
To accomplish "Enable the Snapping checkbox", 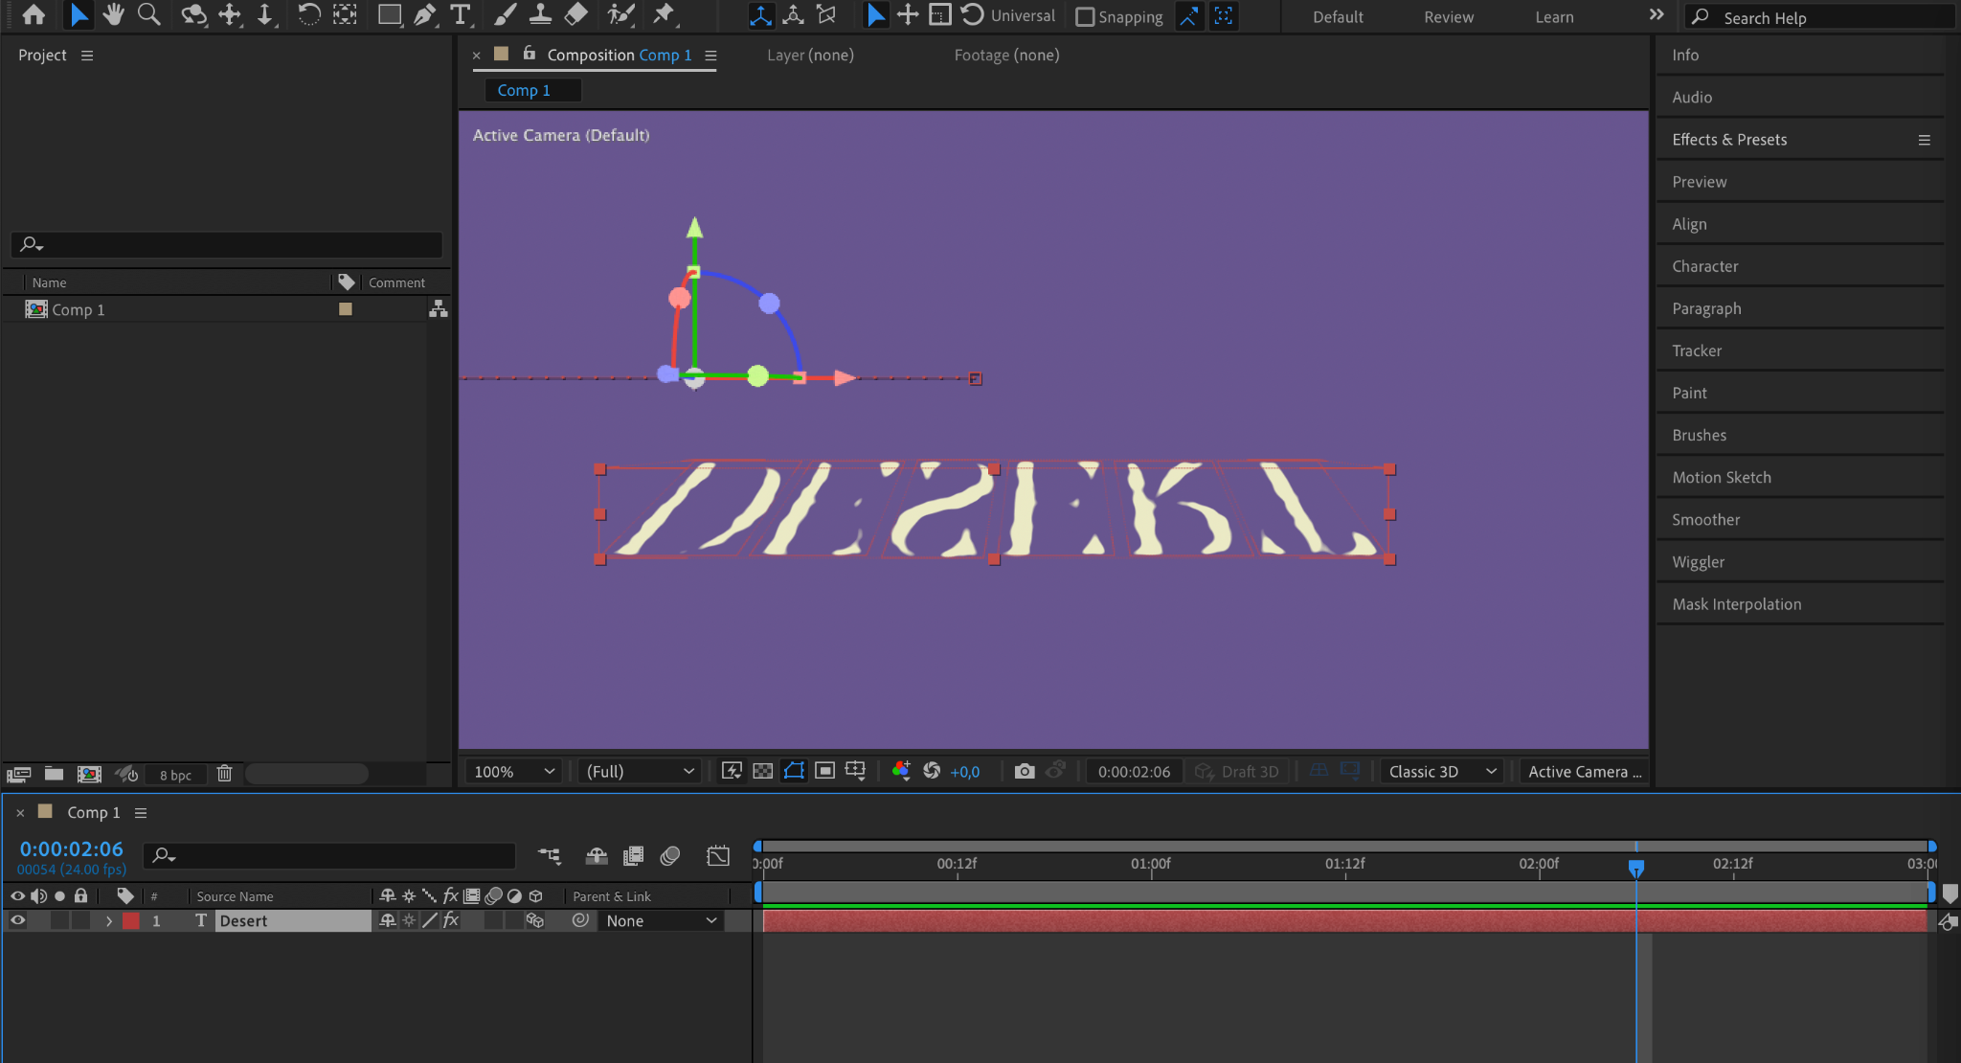I will pos(1085,16).
